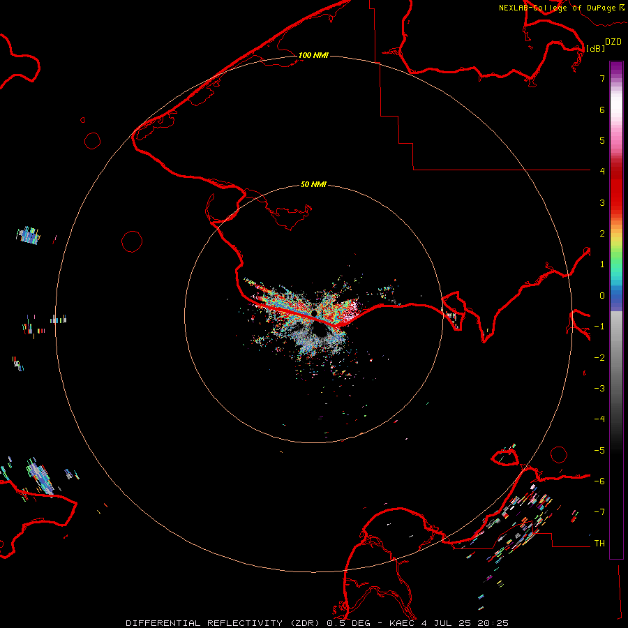
Task: Click the TH label at scale bottom
Action: click(x=599, y=544)
